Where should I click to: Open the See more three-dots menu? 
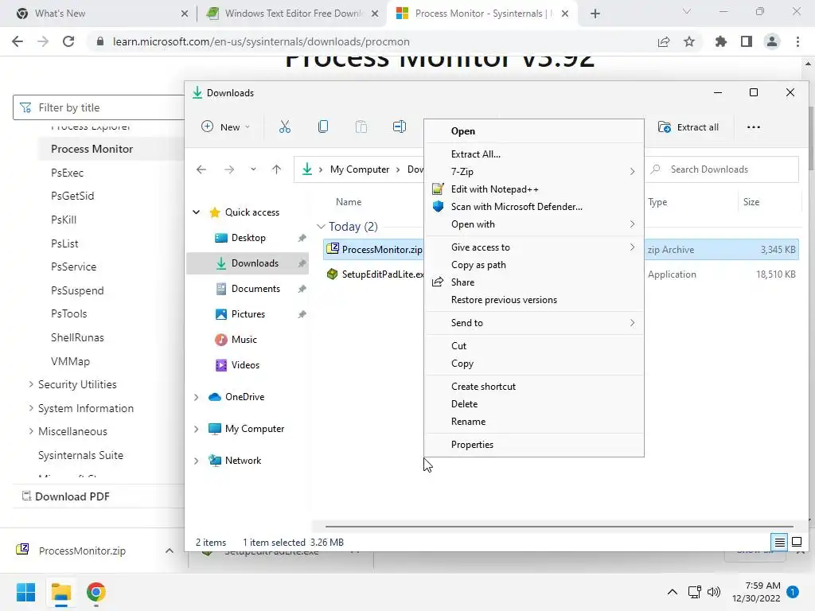pyautogui.click(x=753, y=126)
